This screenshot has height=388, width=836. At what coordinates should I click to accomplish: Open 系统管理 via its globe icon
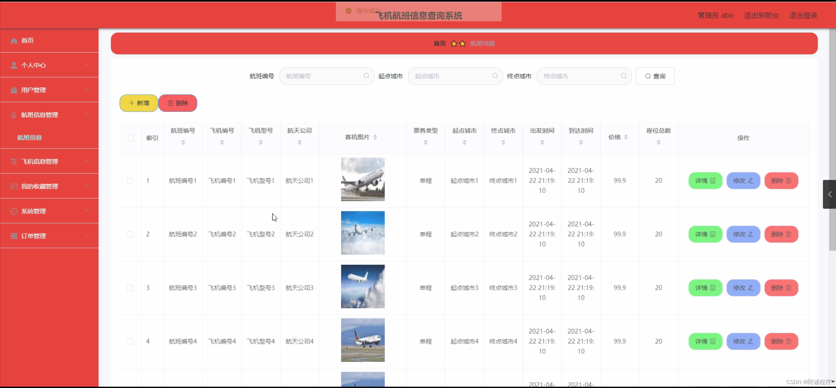[x=14, y=211]
